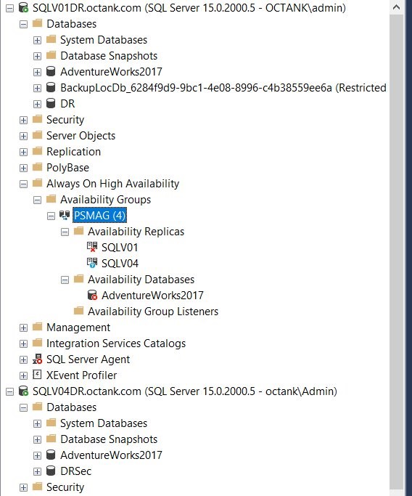Image resolution: width=412 pixels, height=496 pixels.
Task: Click the Server Objects folder icon
Action: coord(37,135)
